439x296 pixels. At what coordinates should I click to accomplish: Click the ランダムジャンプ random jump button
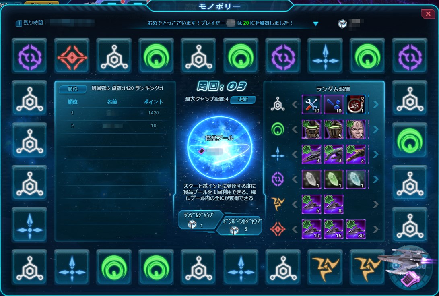(200, 220)
